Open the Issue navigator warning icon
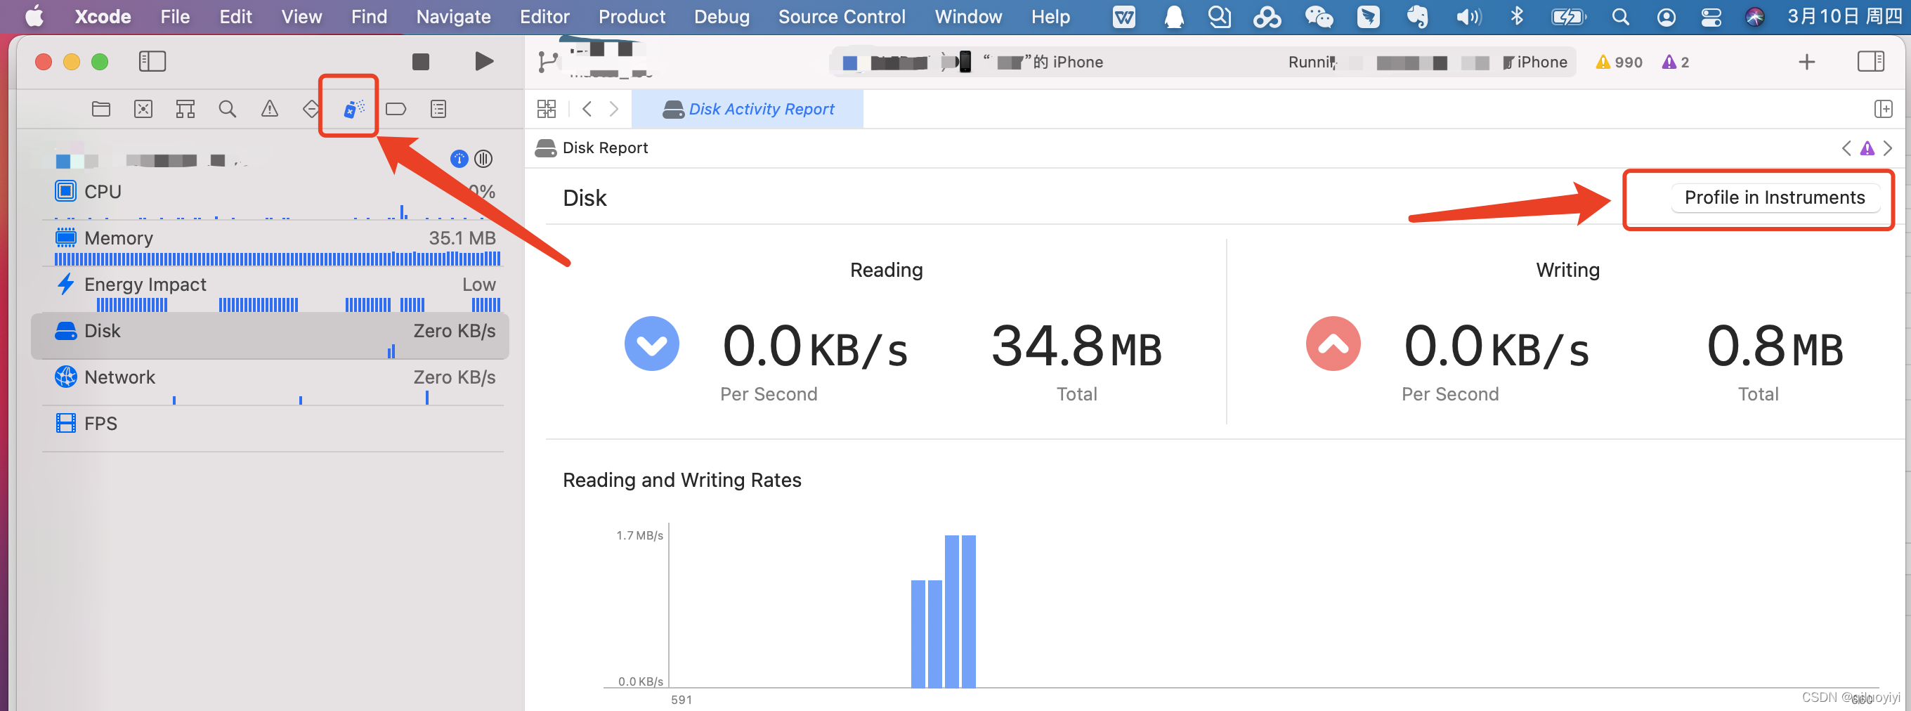 pos(270,109)
